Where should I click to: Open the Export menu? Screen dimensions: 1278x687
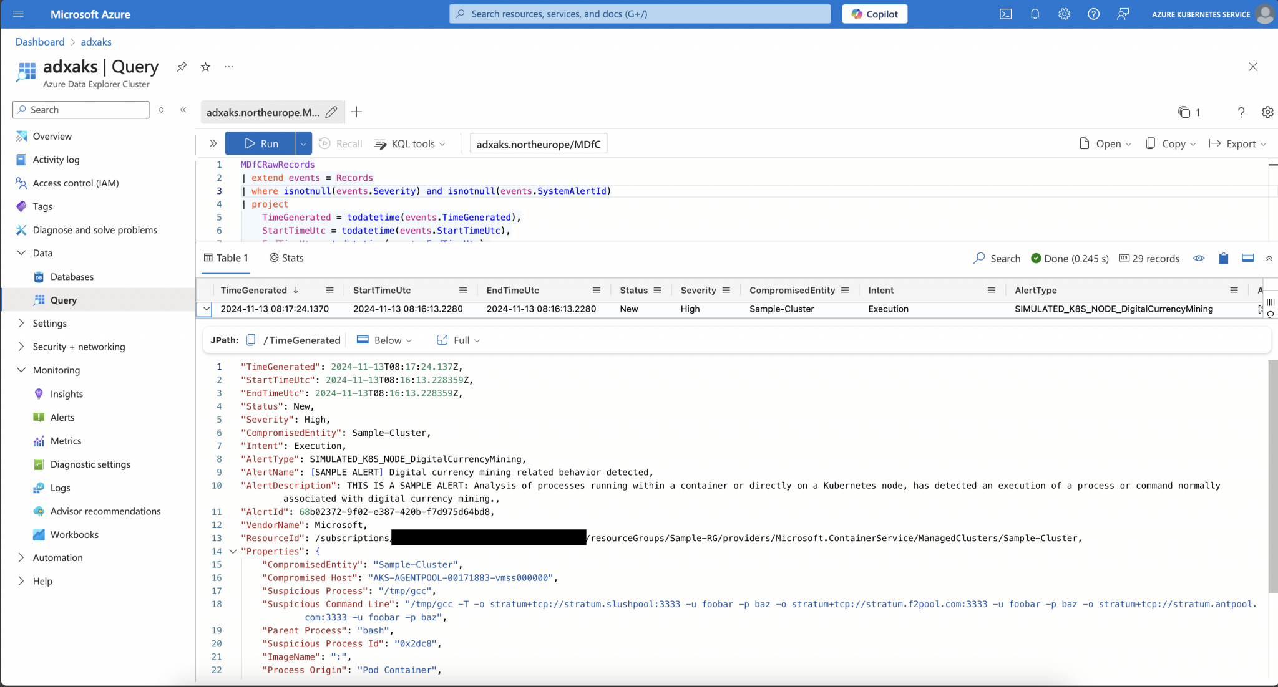coord(1237,143)
